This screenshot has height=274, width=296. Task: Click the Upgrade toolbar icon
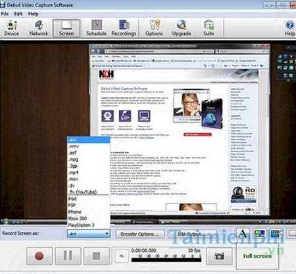point(182,28)
